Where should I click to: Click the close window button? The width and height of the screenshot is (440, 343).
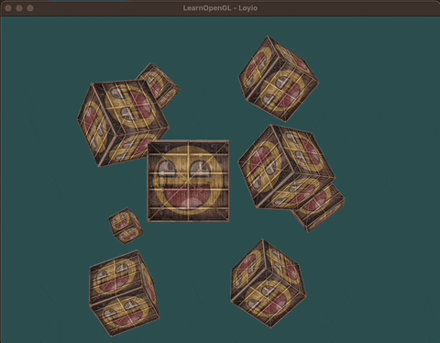point(8,8)
